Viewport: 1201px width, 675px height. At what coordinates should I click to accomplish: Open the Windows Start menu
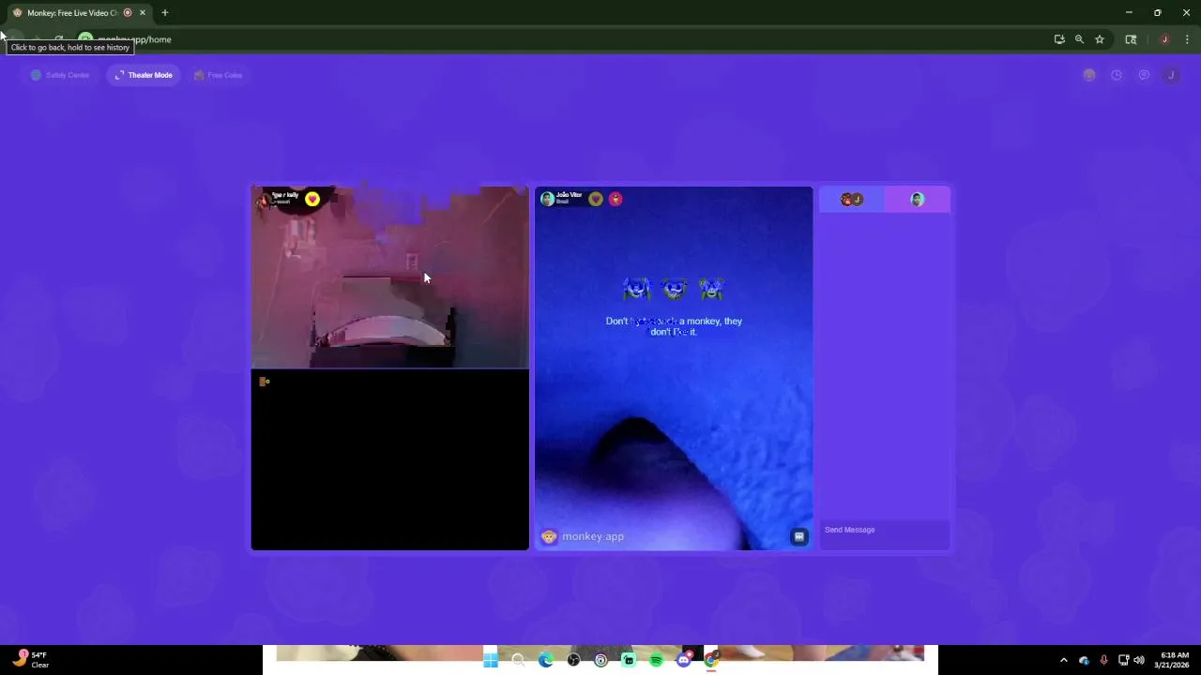(491, 660)
